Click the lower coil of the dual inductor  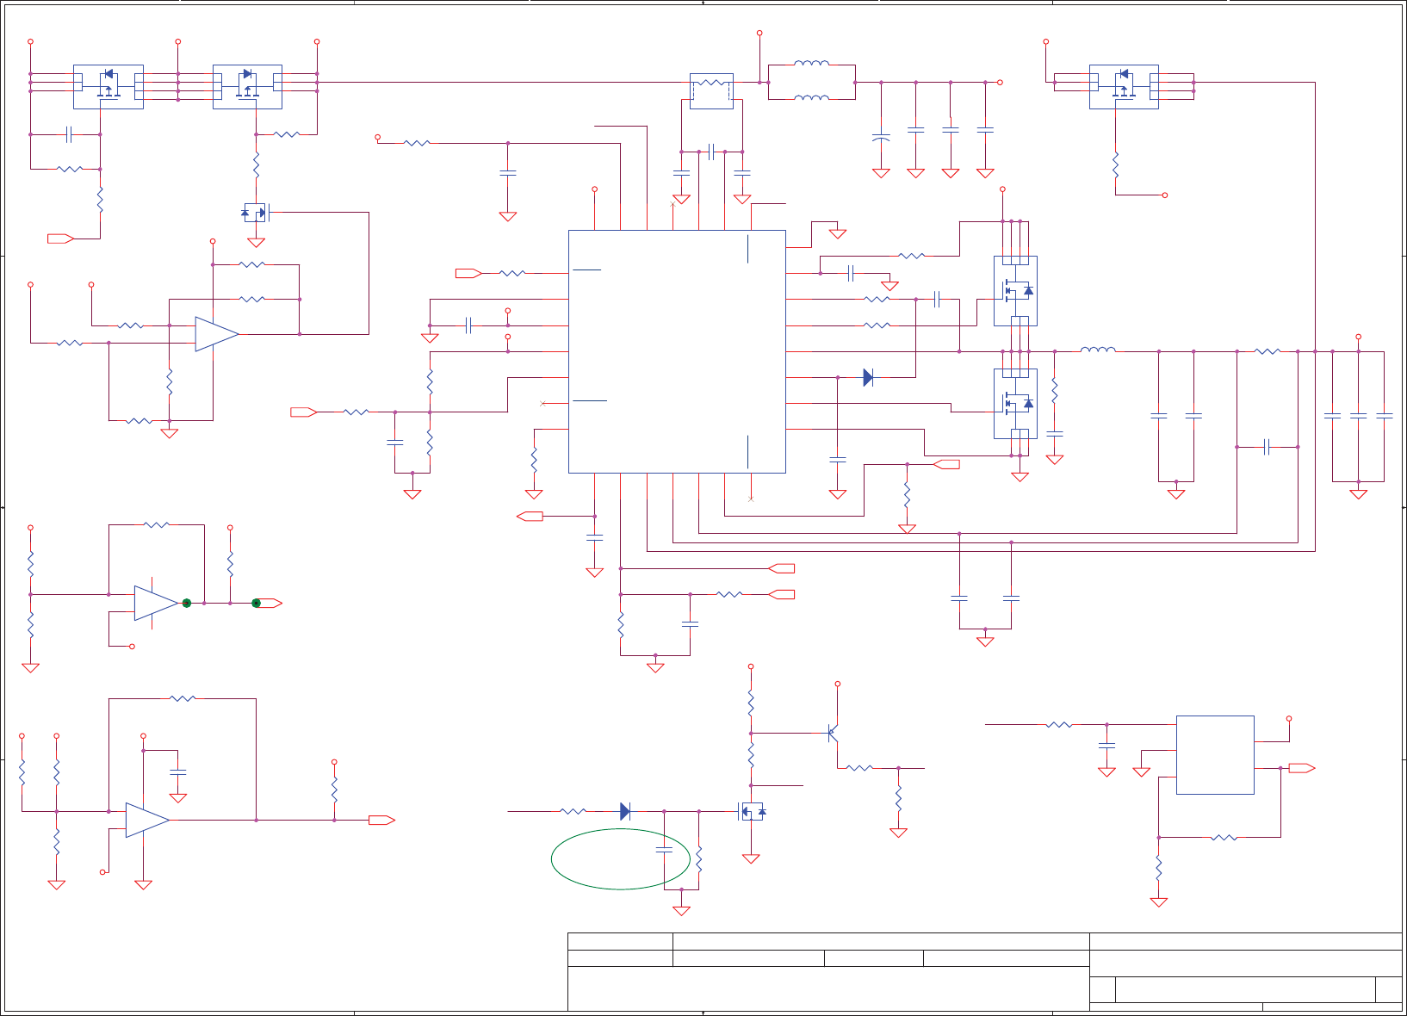(x=812, y=97)
